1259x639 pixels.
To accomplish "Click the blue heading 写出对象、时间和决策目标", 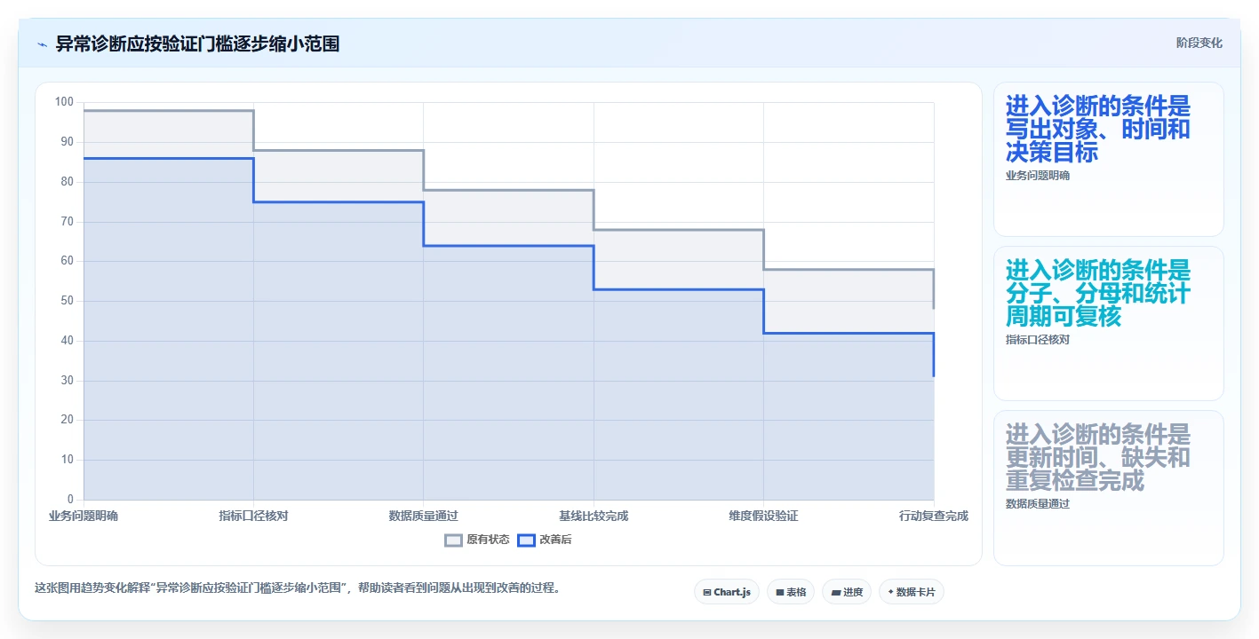I will (1098, 130).
